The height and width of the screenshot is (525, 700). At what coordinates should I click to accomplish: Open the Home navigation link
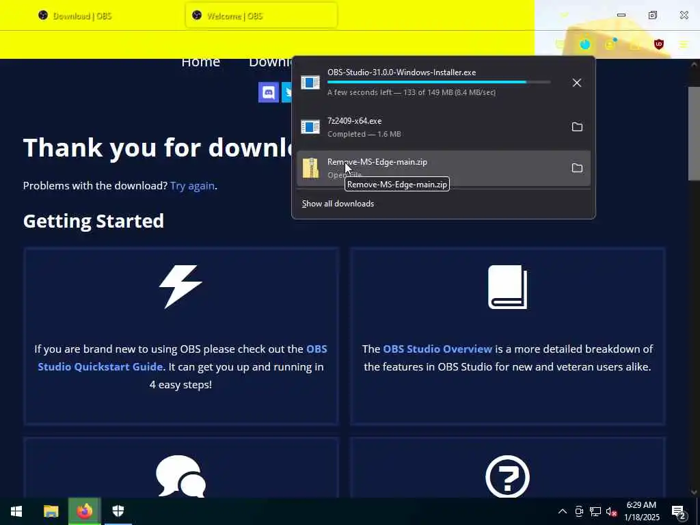pyautogui.click(x=200, y=62)
